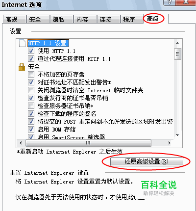This screenshot has width=196, height=211.
Task: Click the horizontal scrollbar thumb under settings
Action: pos(88,143)
